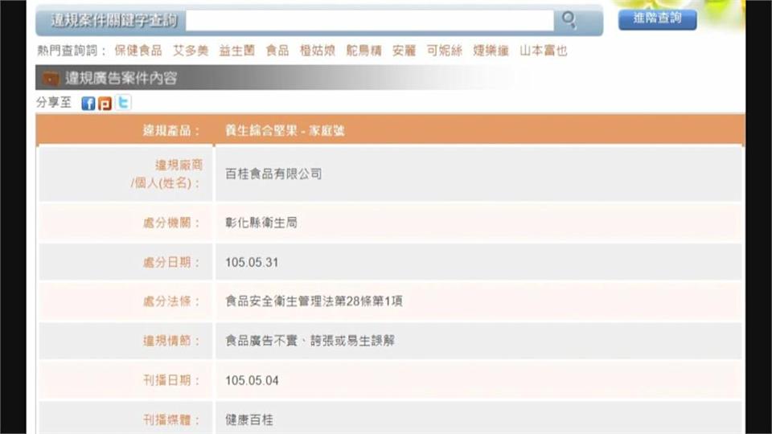
Task: Click penalty date 105.05.31
Action: pos(252,262)
